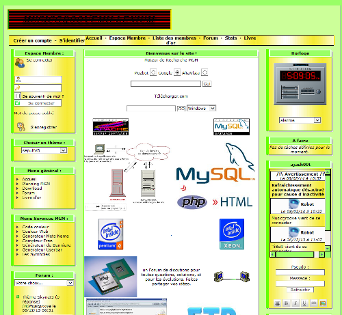This screenshot has width=342, height=315.
Task: Open Forum in the top navigation bar
Action: click(211, 38)
